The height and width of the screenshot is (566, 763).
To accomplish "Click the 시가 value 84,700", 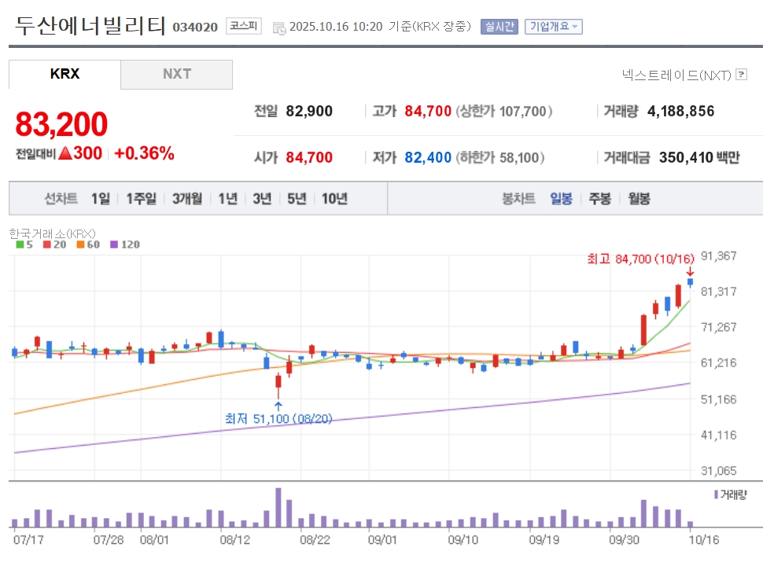I will [x=309, y=157].
